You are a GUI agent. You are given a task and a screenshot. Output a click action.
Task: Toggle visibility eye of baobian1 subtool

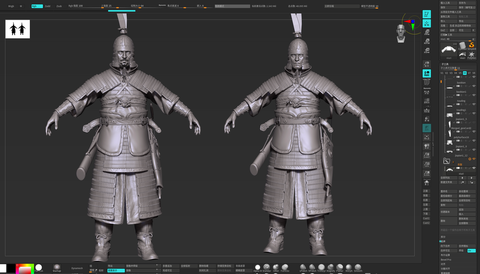pyautogui.click(x=474, y=86)
